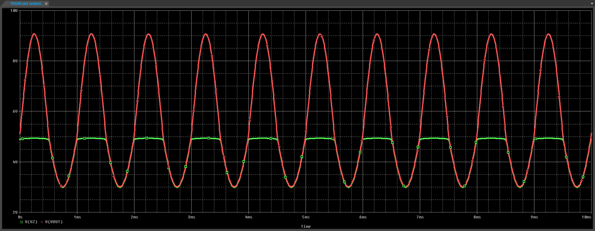This screenshot has width=595, height=231.
Task: Click the 10ms label on time axis
Action: pos(586,217)
